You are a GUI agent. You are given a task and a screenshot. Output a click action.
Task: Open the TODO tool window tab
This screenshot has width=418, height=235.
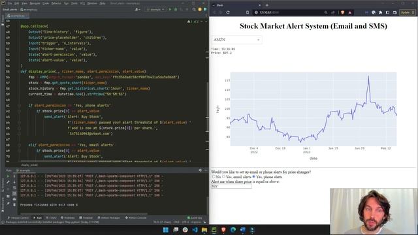[x=51, y=218]
